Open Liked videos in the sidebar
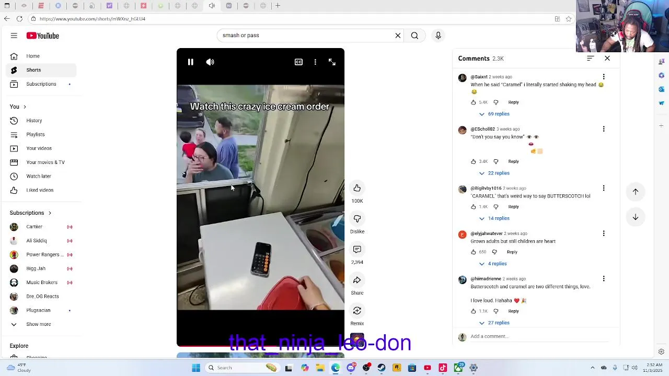 pos(41,190)
